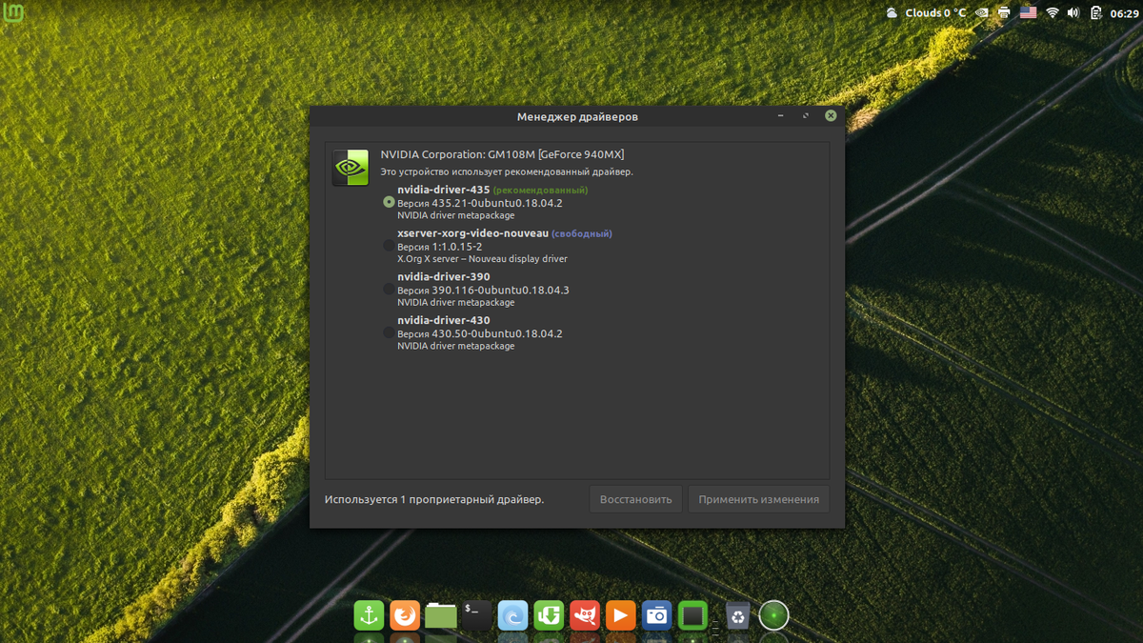Open the Wi-Fi network tray icon

tap(1053, 12)
